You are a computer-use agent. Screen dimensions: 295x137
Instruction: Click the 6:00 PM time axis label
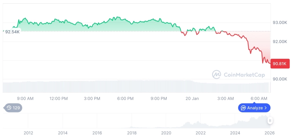(126, 99)
